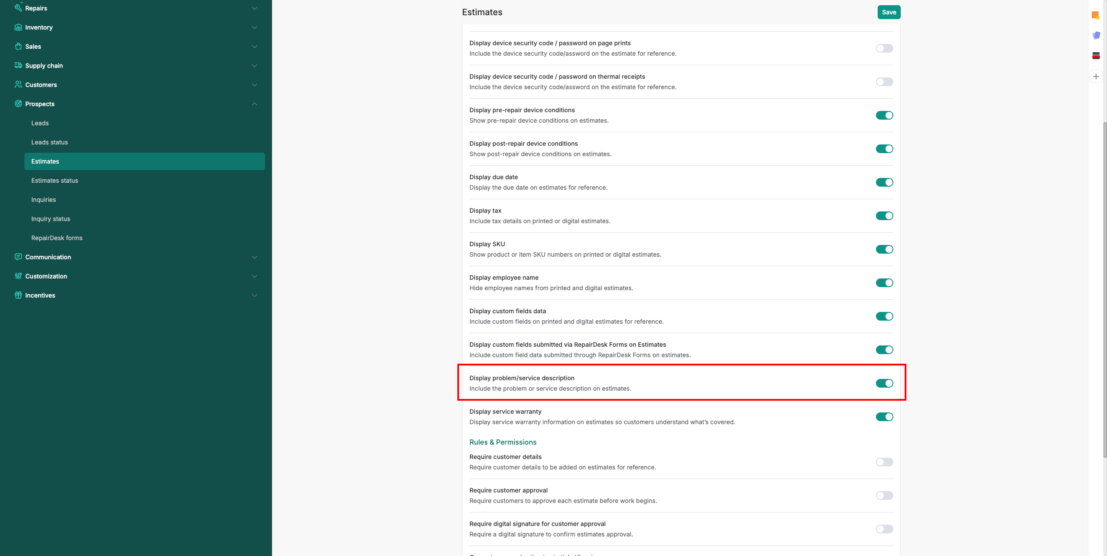The image size is (1107, 556).
Task: Click the Sales bag icon
Action: [18, 47]
